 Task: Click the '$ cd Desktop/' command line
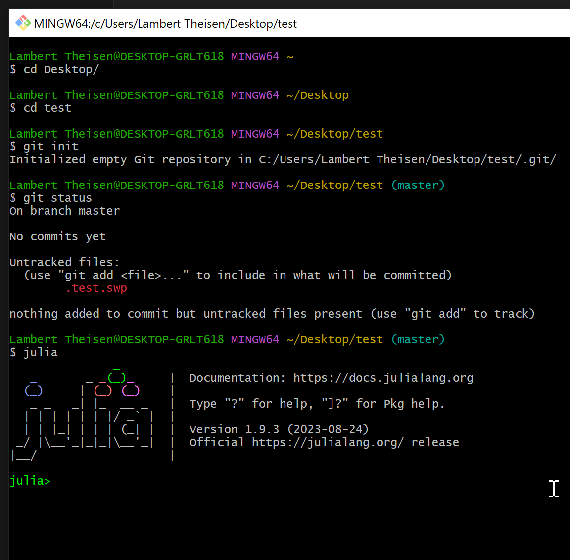coord(54,69)
